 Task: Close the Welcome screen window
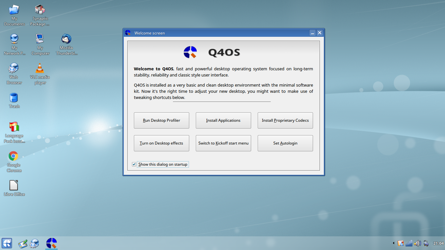pos(320,33)
